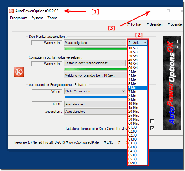Select 30 Sek. from the list
This screenshot has height=171, width=185.
coord(138,56)
